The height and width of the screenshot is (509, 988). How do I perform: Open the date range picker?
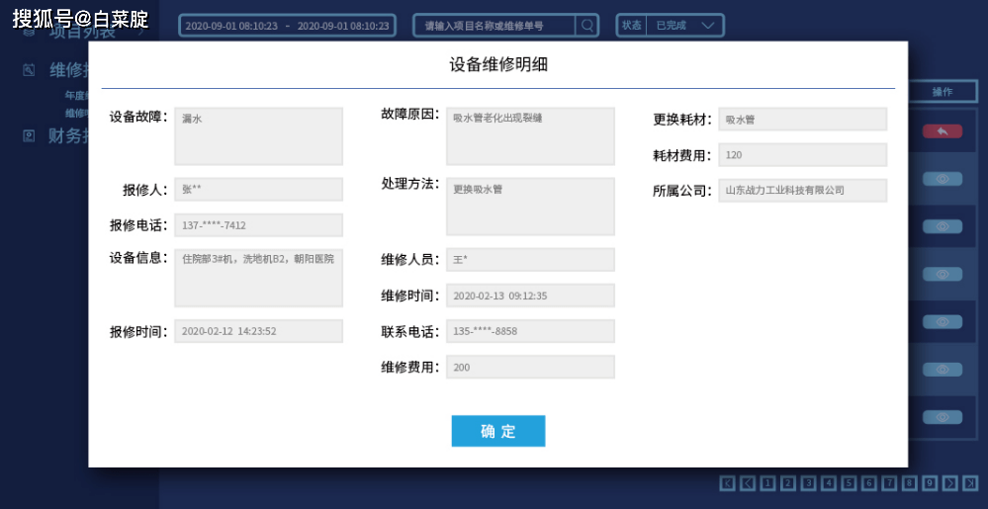287,26
